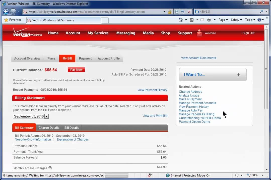Switch to the Payment tab
271x180 pixels.
point(85,58)
